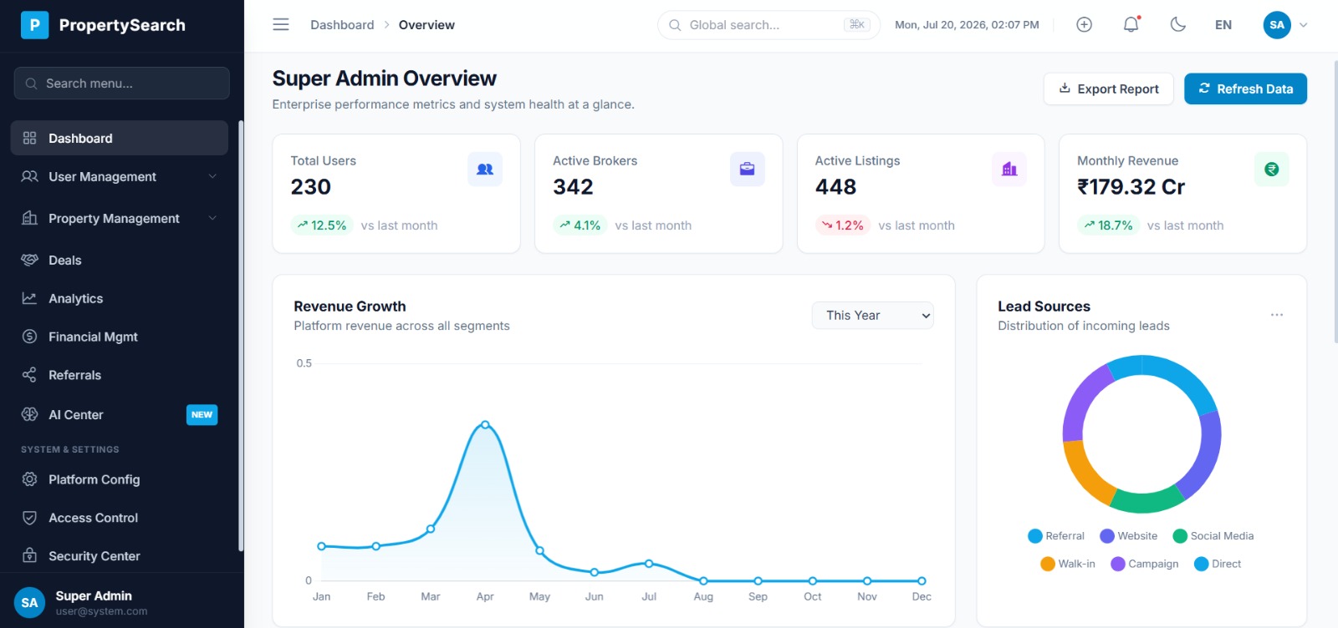Open the AI Center menu item
This screenshot has height=628, width=1338.
click(x=120, y=415)
